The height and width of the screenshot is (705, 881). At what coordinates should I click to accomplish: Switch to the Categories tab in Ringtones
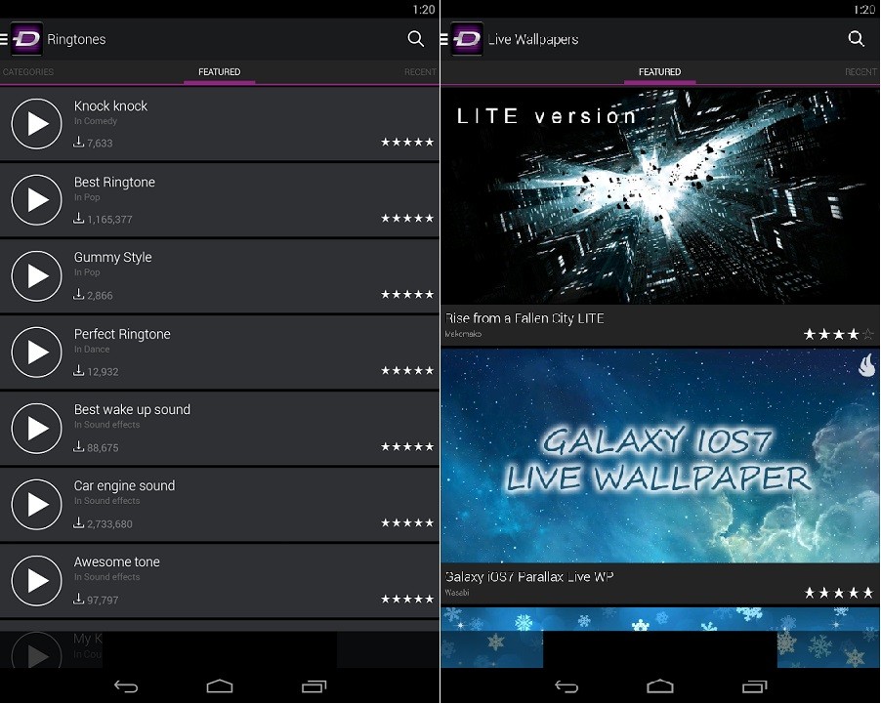coord(27,72)
